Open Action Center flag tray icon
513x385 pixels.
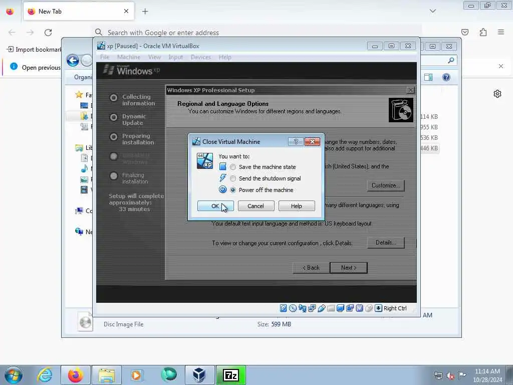click(x=462, y=375)
